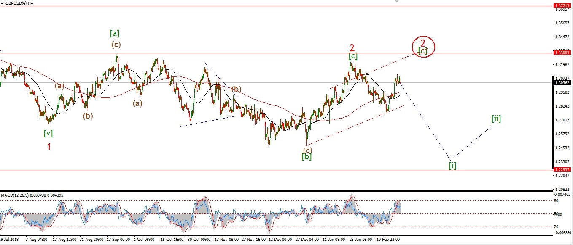
Task: Click the 80 level on MACD scale
Action: click(x=557, y=201)
